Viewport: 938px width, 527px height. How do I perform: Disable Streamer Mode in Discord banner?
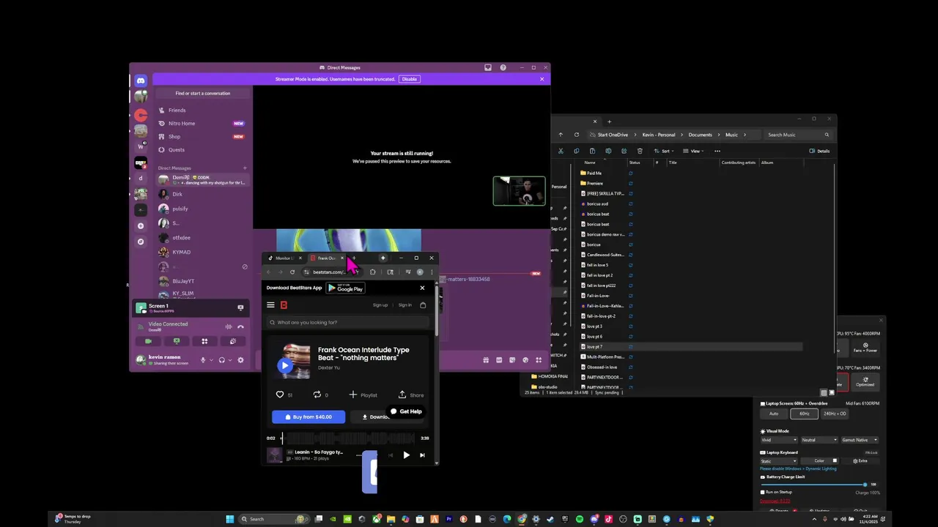click(409, 79)
